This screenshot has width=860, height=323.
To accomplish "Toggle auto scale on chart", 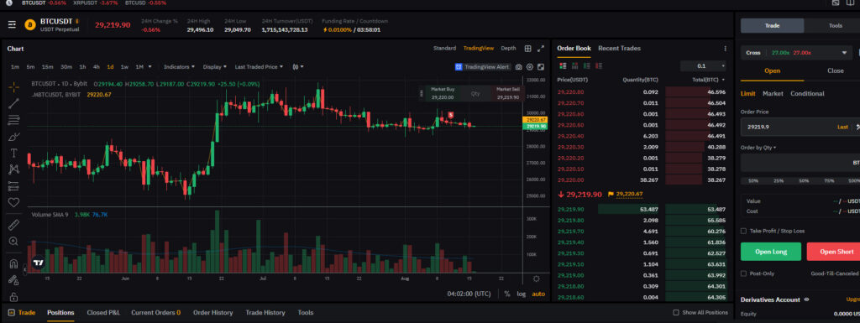I will coord(538,294).
